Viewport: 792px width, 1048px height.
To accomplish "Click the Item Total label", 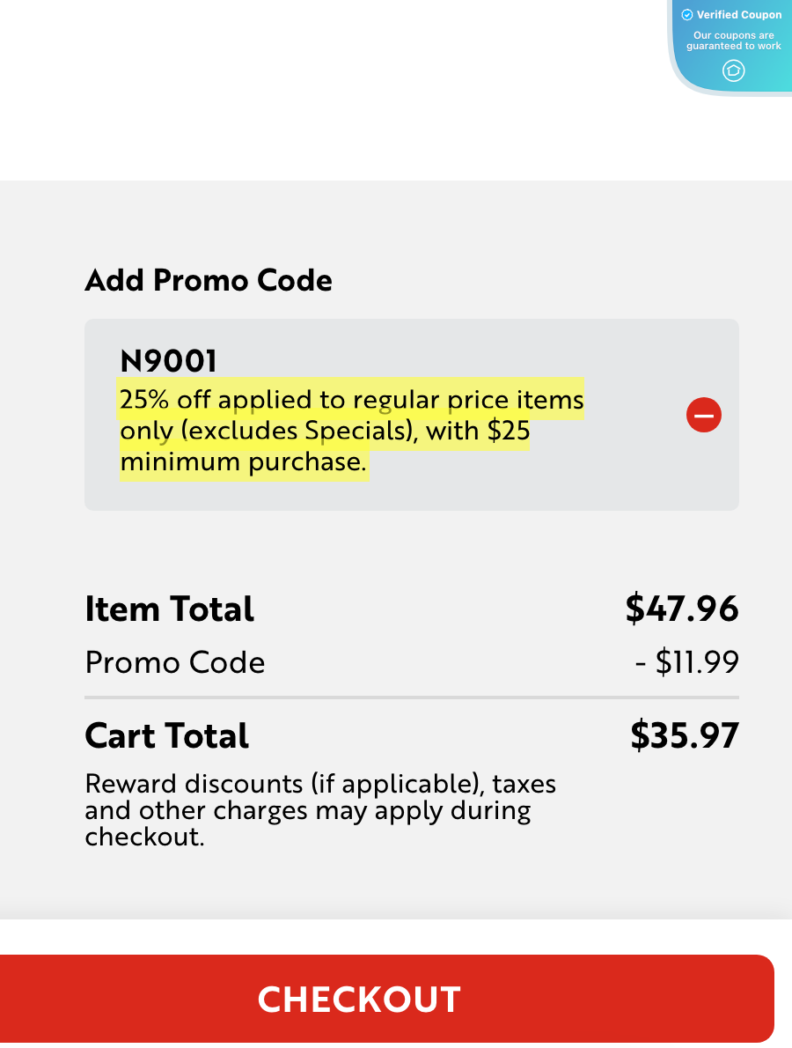I will click(169, 609).
